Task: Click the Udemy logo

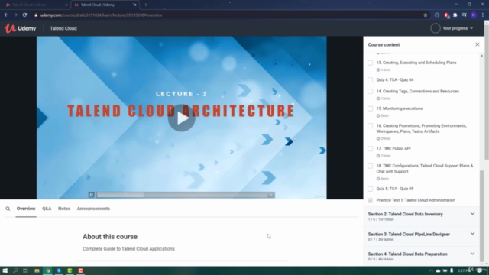Action: click(21, 28)
